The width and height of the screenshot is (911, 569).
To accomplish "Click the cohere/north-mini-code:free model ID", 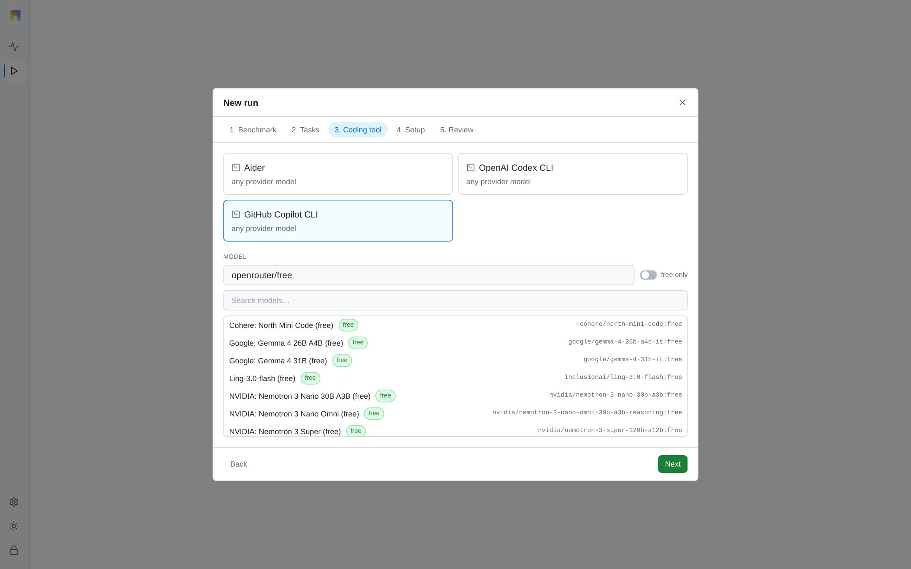I will click(631, 324).
